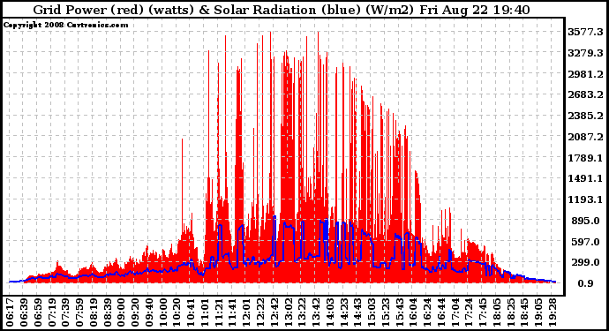Image resolution: width=609 pixels, height=331 pixels.
Task: Click the y-axis value 1789.1
Action: [x=586, y=158]
